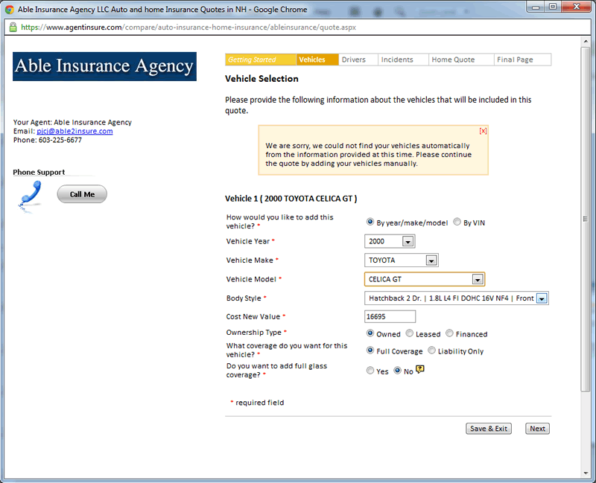Select Liability Only coverage
This screenshot has height=483, width=596.
pyautogui.click(x=431, y=351)
